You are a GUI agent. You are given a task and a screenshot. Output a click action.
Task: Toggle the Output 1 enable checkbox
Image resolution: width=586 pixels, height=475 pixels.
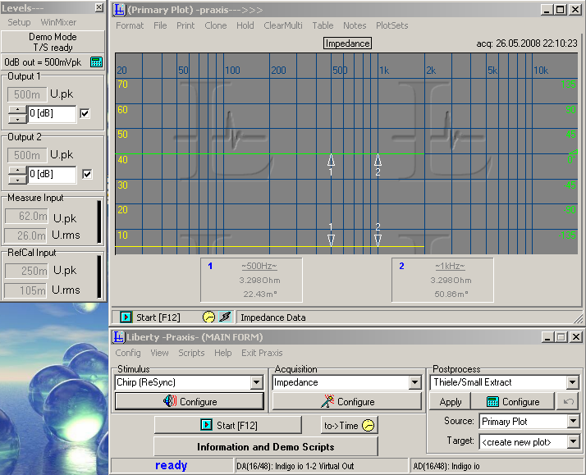pyautogui.click(x=85, y=113)
